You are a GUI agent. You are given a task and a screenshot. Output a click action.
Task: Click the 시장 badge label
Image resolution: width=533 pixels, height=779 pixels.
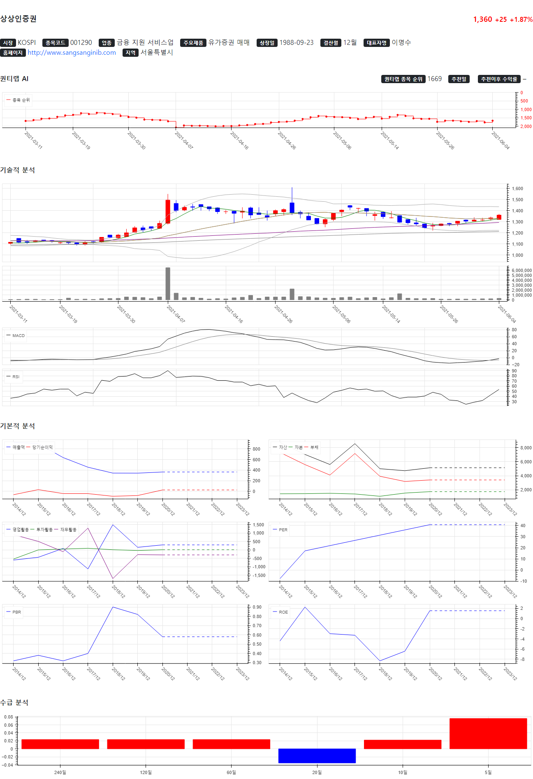8,43
